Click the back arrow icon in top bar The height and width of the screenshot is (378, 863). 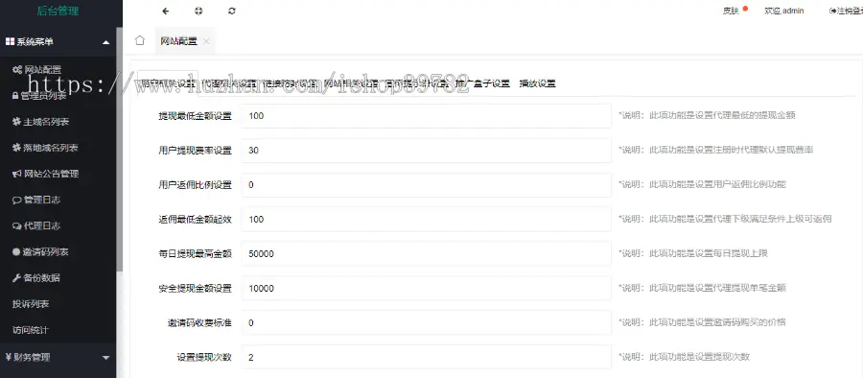(166, 11)
